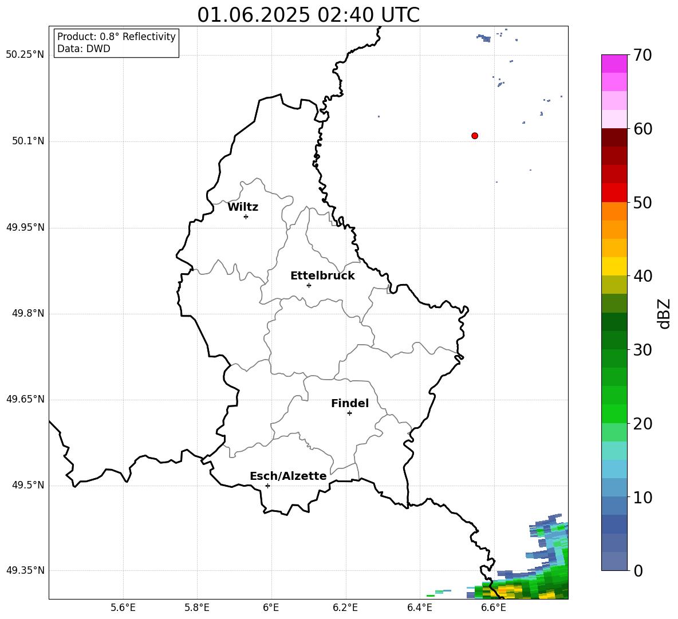Click the Findel station cross marker

(x=349, y=413)
